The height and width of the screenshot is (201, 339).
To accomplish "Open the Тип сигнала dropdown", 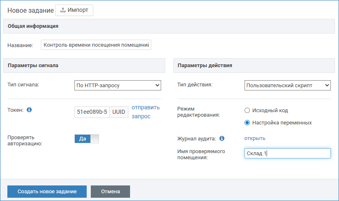I will (x=118, y=86).
